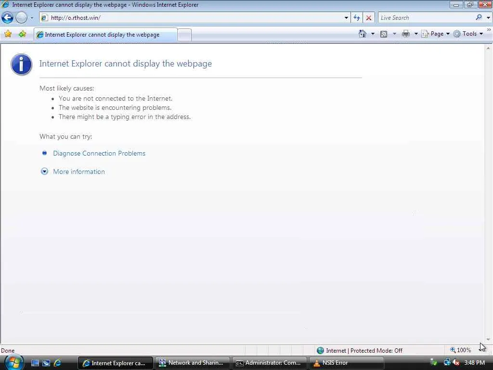Click the 3:48 PM clock

point(474,362)
